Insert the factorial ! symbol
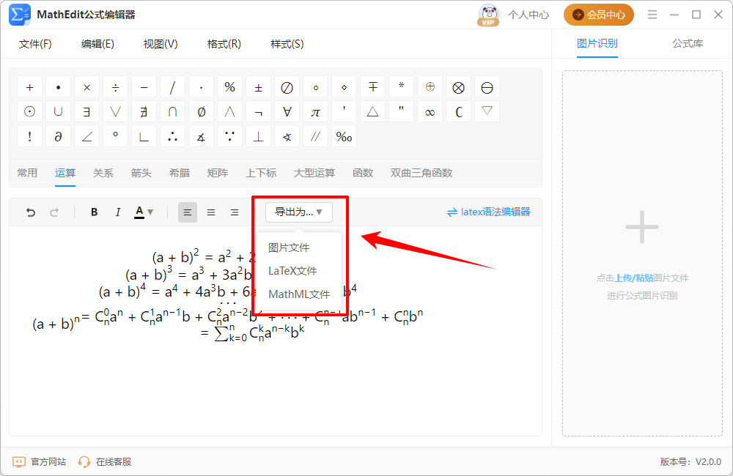Screen dimensions: 733x476 [x=29, y=137]
